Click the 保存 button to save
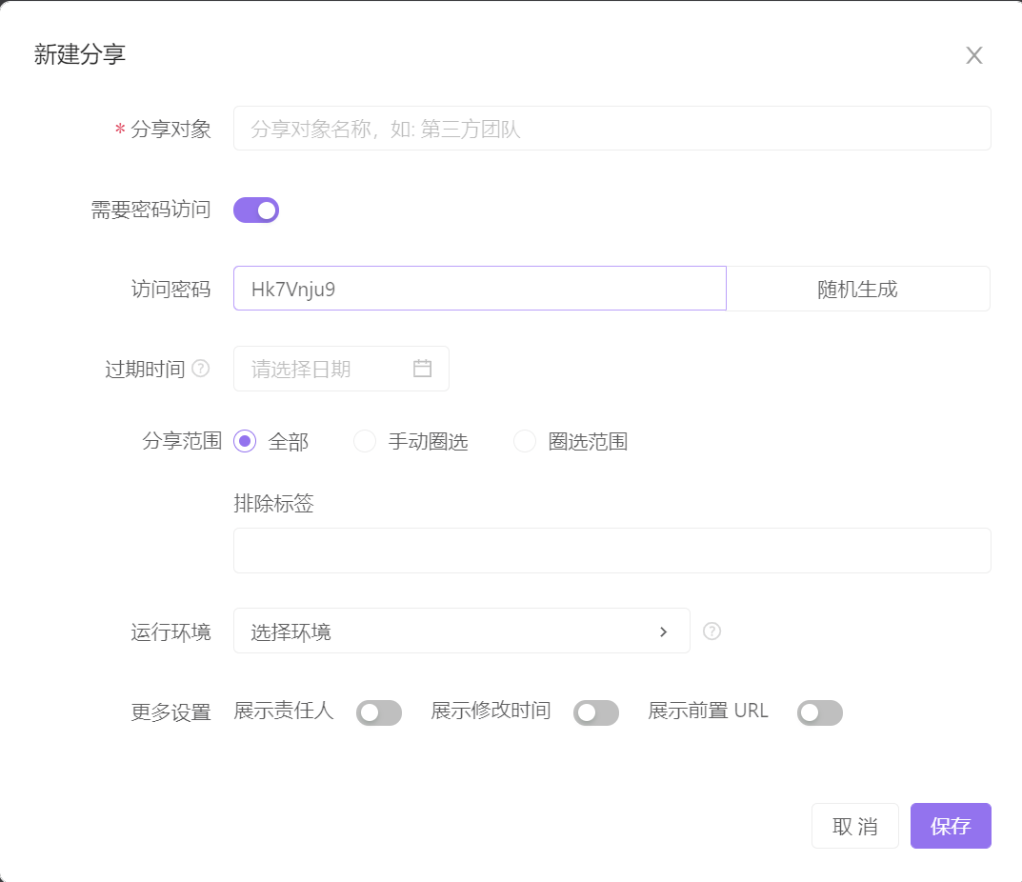Viewport: 1022px width, 882px height. click(x=950, y=826)
